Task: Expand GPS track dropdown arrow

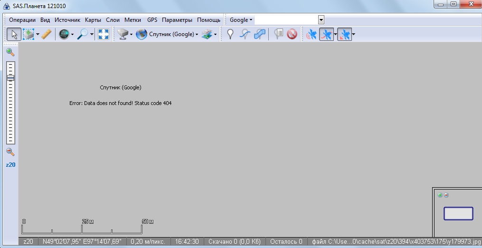Action: [335, 34]
